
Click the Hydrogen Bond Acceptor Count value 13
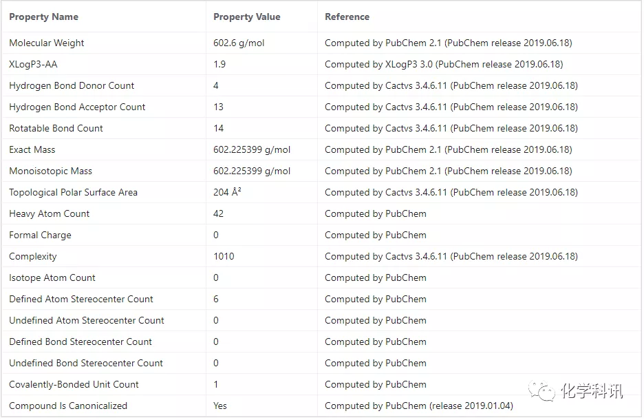pos(218,107)
